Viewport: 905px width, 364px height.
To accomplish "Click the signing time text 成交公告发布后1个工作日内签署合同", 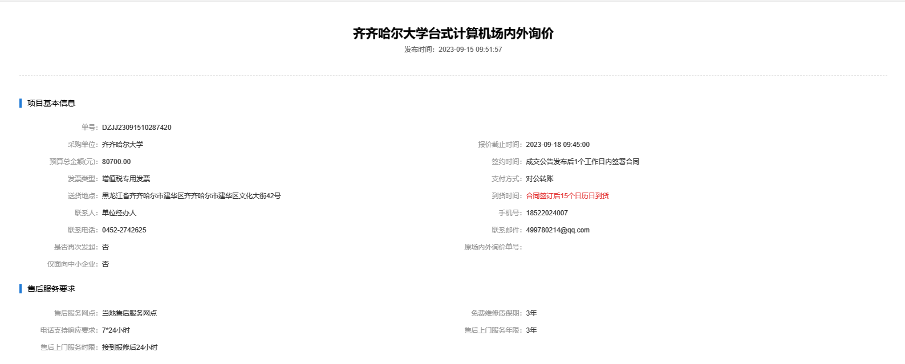I will coord(582,162).
